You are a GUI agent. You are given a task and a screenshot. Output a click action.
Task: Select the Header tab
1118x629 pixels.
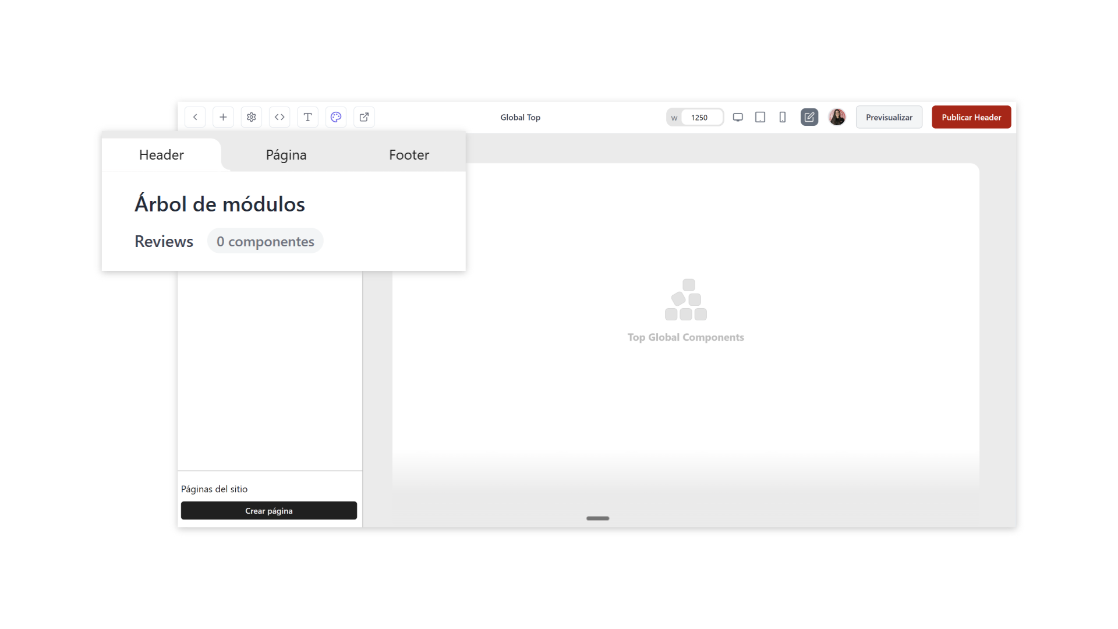pos(161,155)
